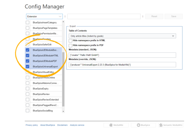The image size is (195, 139).
Task: Check the BlueSpiceReview checkbox
Action: (x=27, y=94)
